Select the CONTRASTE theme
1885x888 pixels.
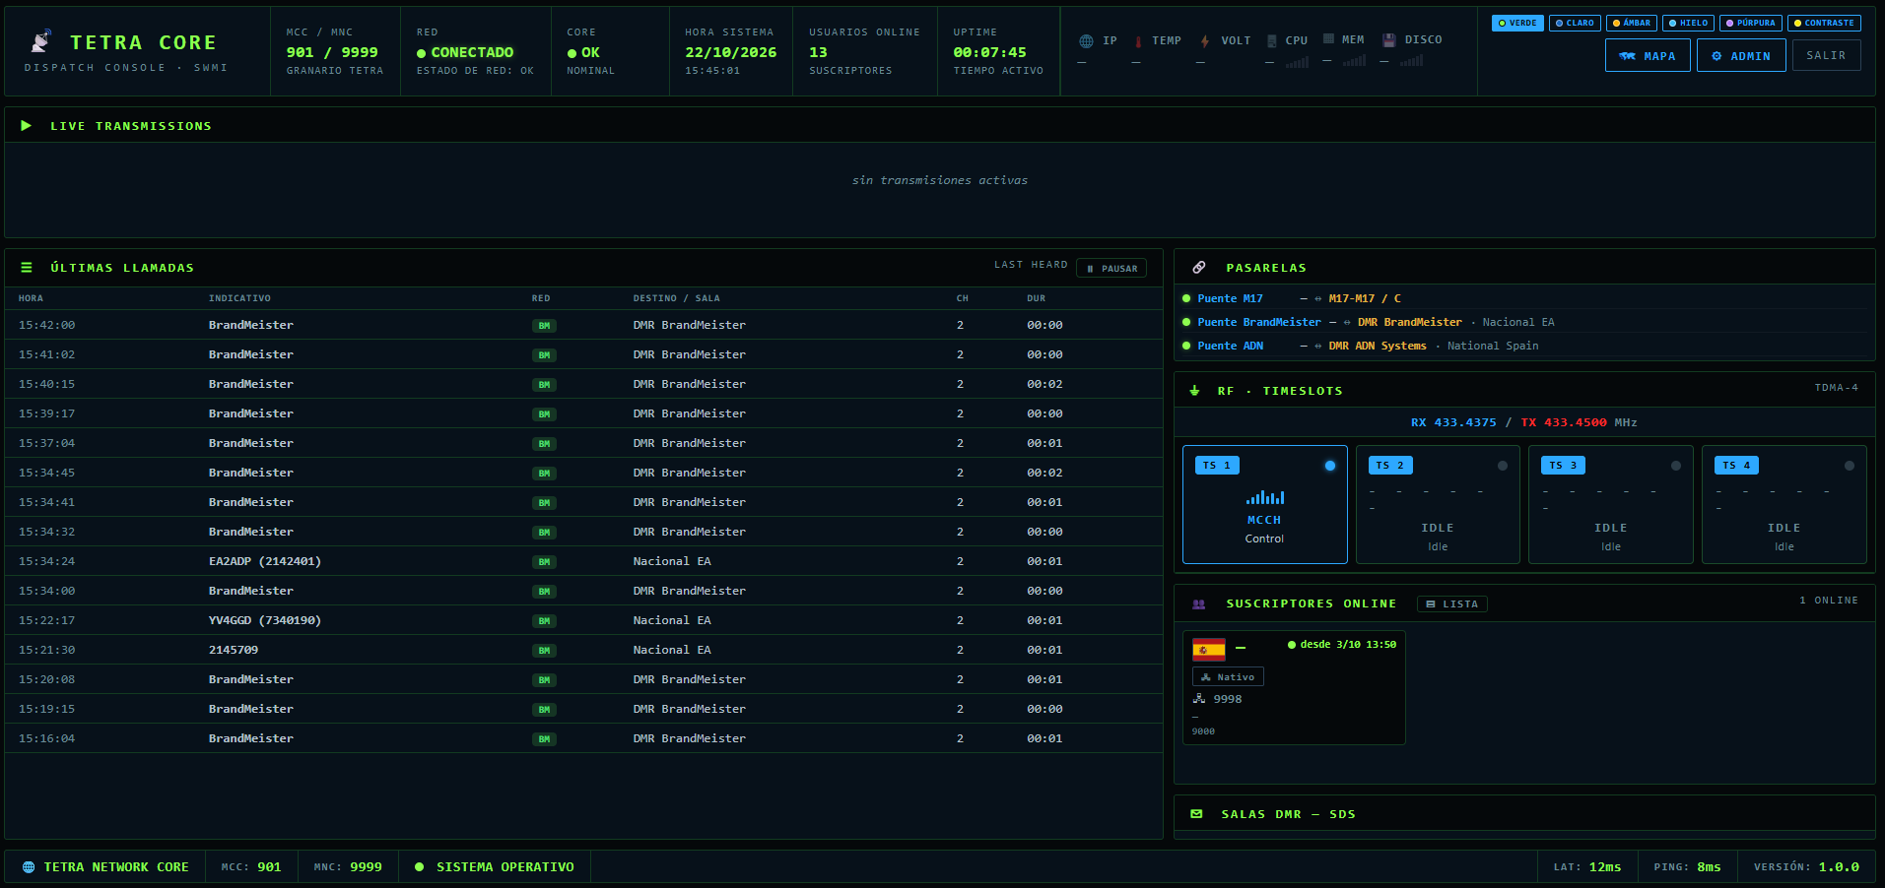1825,23
